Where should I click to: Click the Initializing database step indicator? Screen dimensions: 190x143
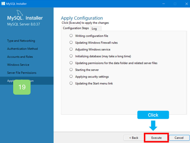71,56
